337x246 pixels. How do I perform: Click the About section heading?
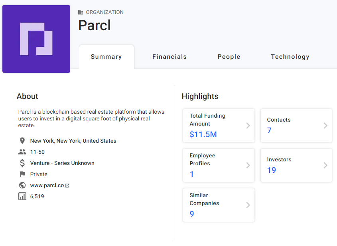pos(27,96)
